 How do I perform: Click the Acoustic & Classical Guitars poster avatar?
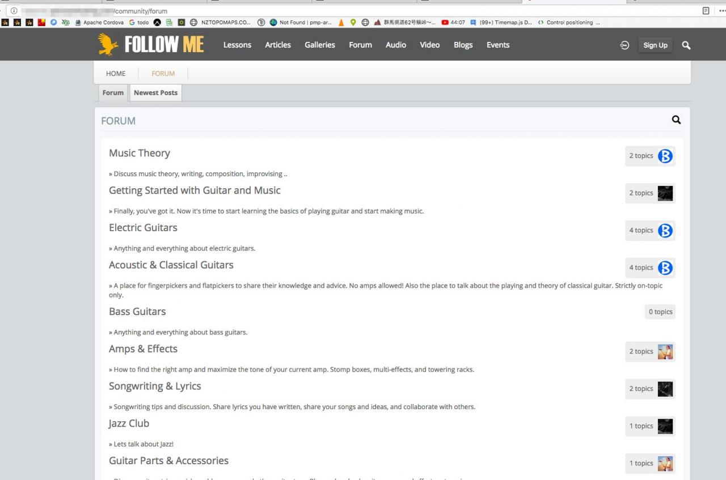pos(665,268)
